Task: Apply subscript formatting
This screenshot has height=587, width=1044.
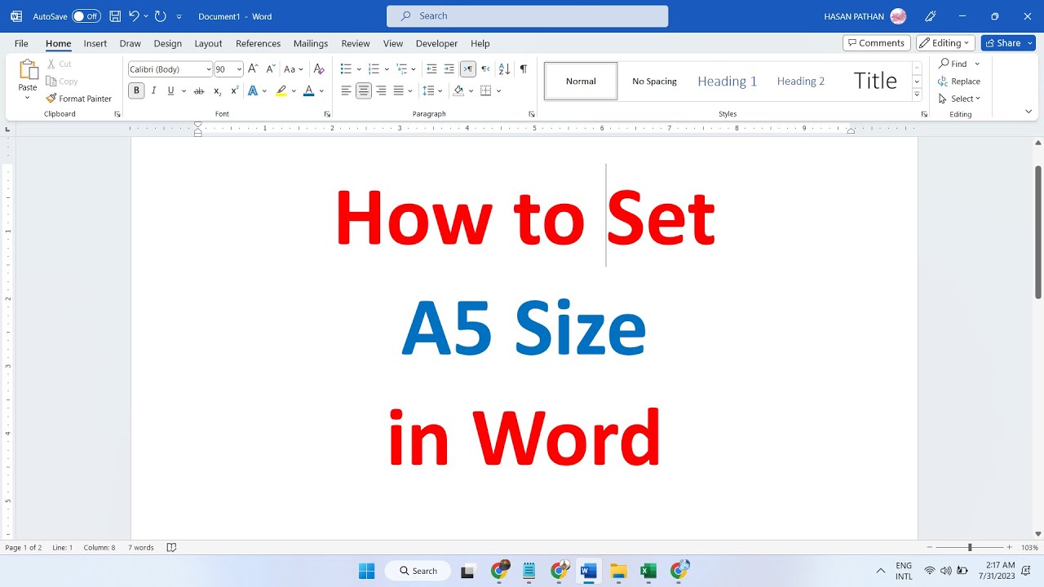Action: [x=217, y=90]
